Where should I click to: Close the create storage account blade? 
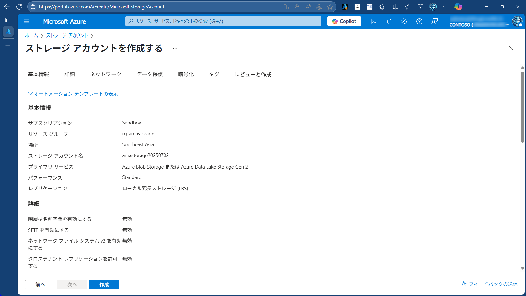click(x=511, y=49)
